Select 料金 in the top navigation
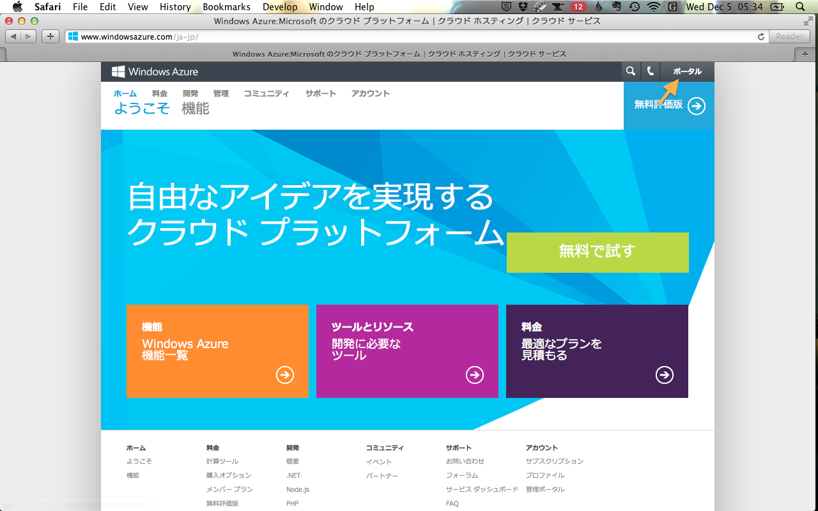This screenshot has height=511, width=818. pos(160,93)
